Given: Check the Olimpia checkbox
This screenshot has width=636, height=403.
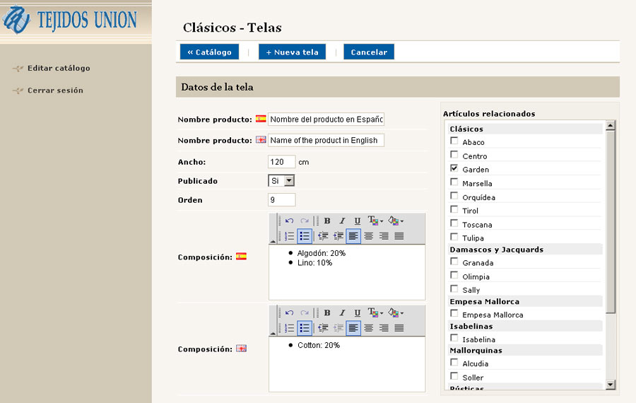Looking at the screenshot, I should (454, 275).
